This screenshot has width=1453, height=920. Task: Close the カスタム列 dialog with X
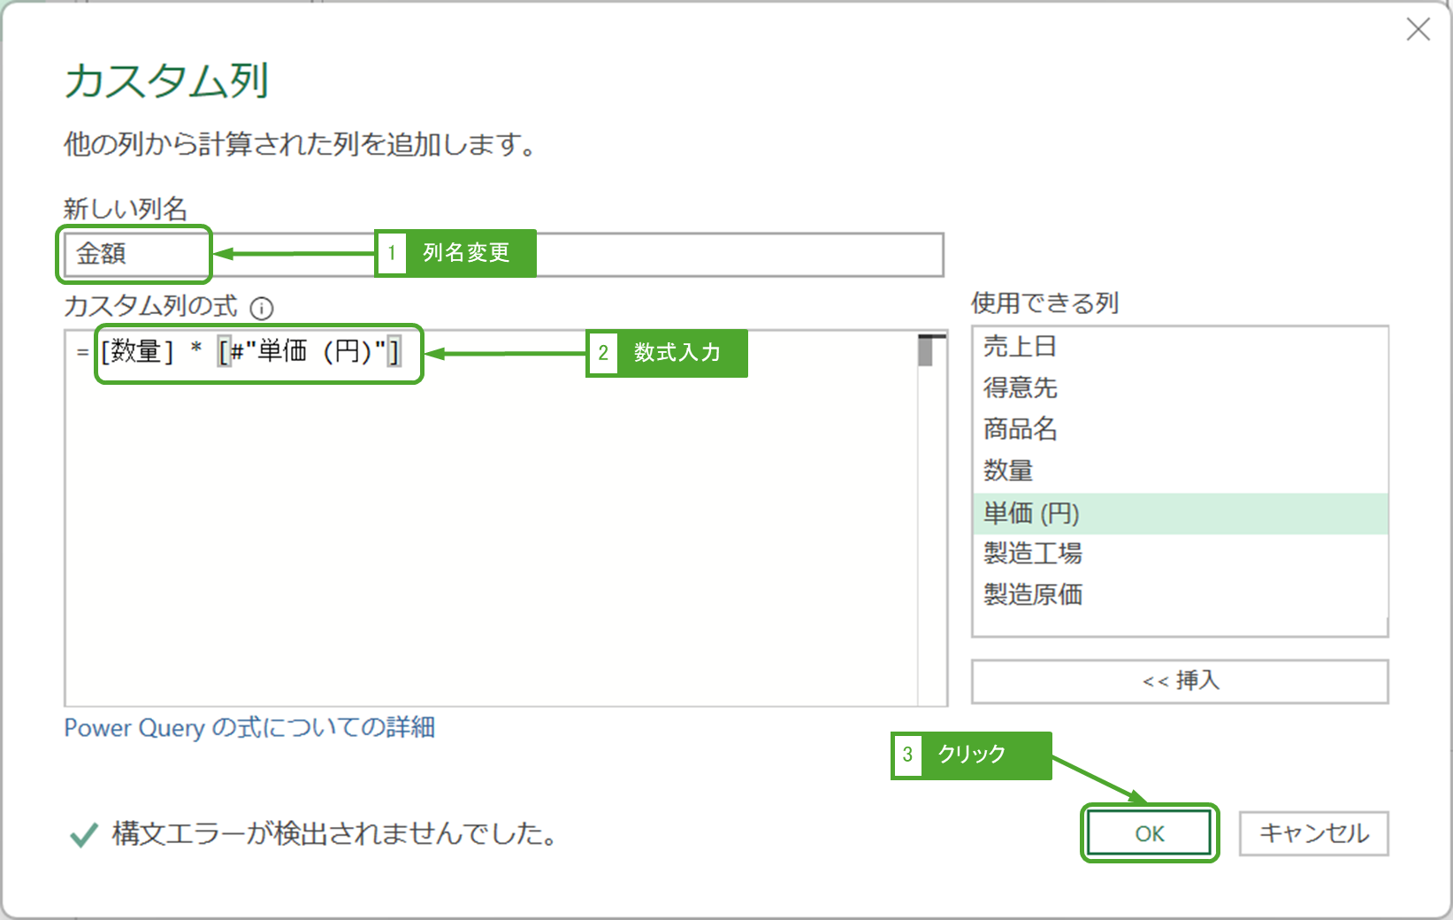pyautogui.click(x=1418, y=30)
